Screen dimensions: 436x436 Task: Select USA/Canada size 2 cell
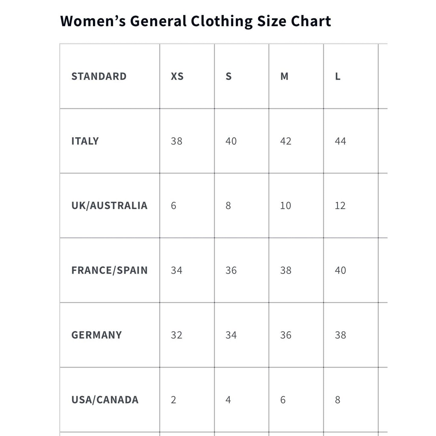(x=173, y=399)
